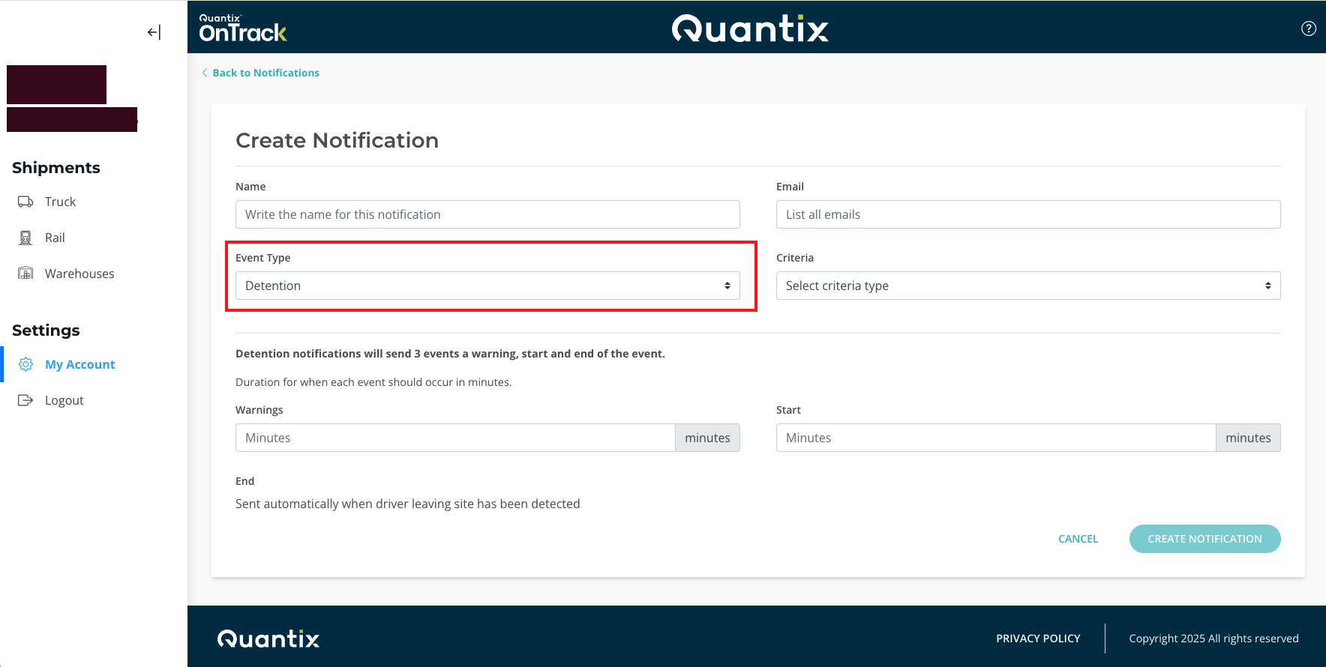Click the Rail train icon
Viewport: 1326px width, 667px height.
tap(25, 238)
